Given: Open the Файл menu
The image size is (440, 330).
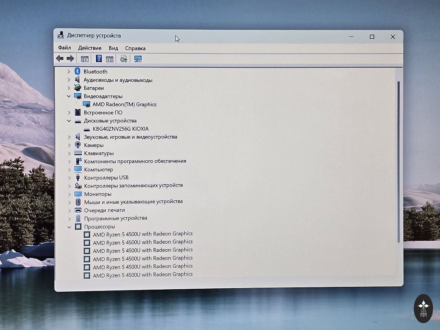Looking at the screenshot, I should 64,48.
